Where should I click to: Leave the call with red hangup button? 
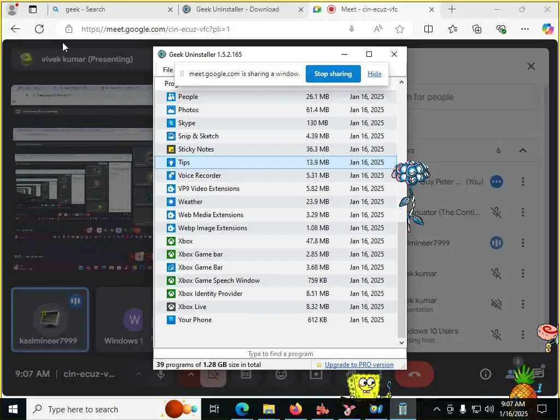pos(415,374)
